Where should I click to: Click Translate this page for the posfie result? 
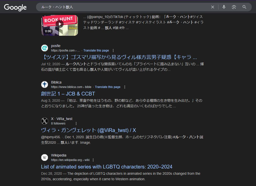coord(96,50)
